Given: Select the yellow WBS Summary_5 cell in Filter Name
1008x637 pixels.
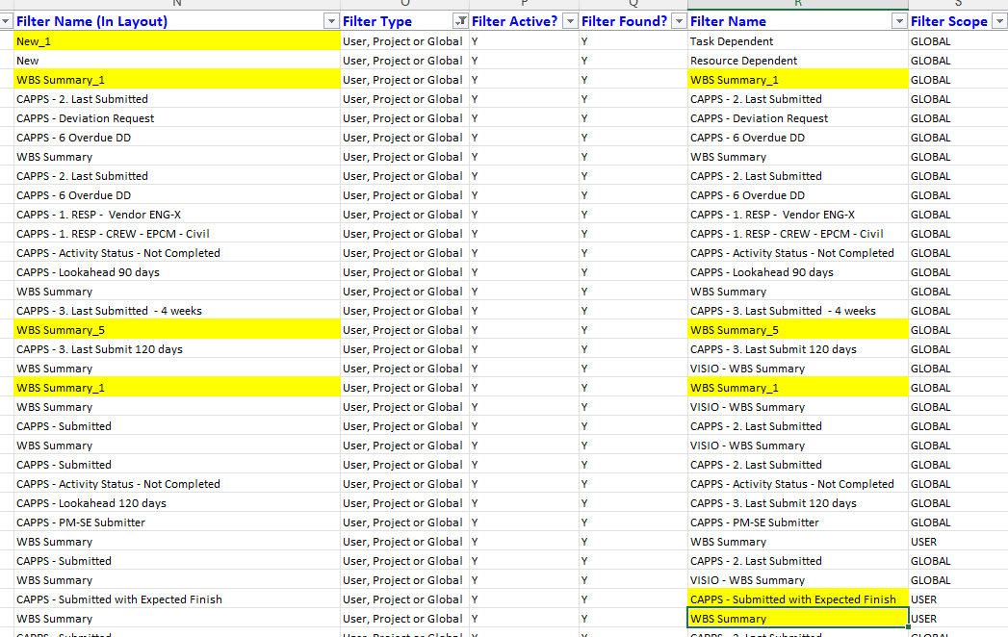Looking at the screenshot, I should (797, 330).
